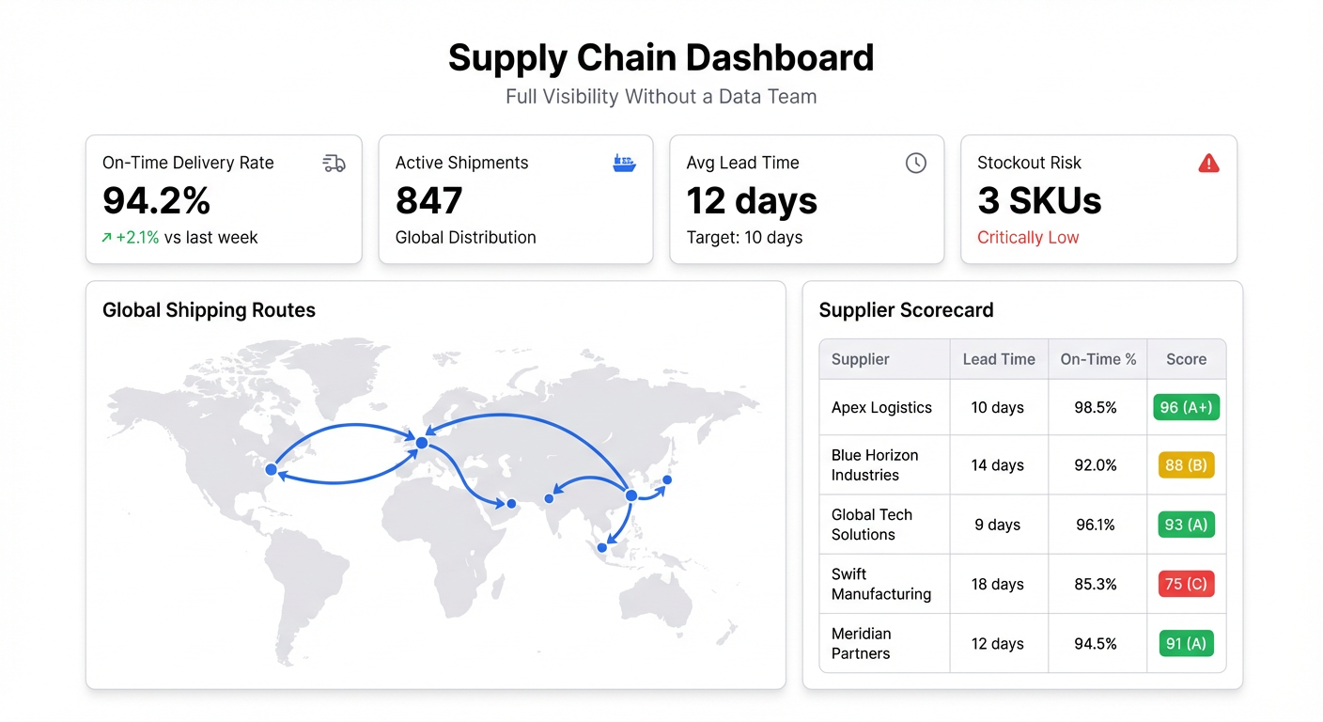Click the red alert triangle on Stockout Risk card
This screenshot has width=1323, height=722.
pos(1208,163)
